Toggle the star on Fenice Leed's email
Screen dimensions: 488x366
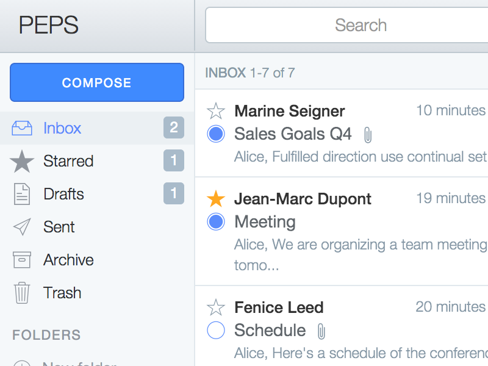click(x=216, y=307)
